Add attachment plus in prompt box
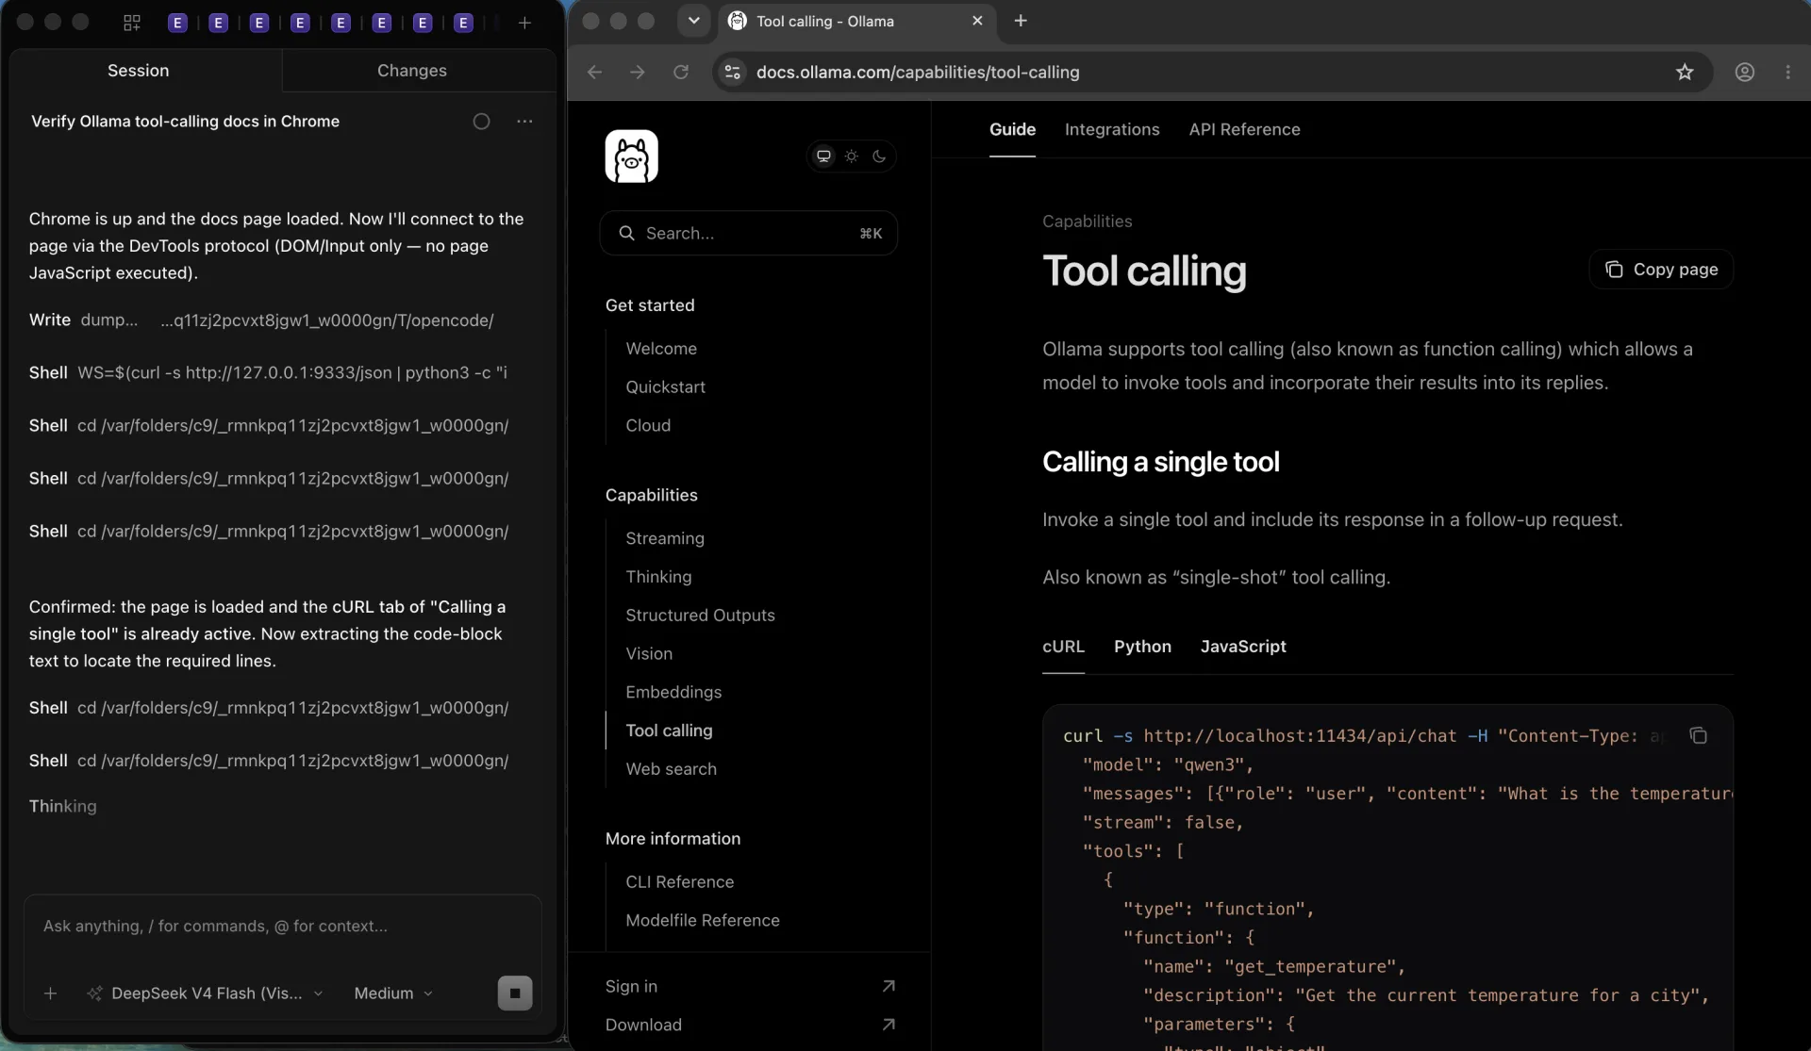 [x=51, y=994]
